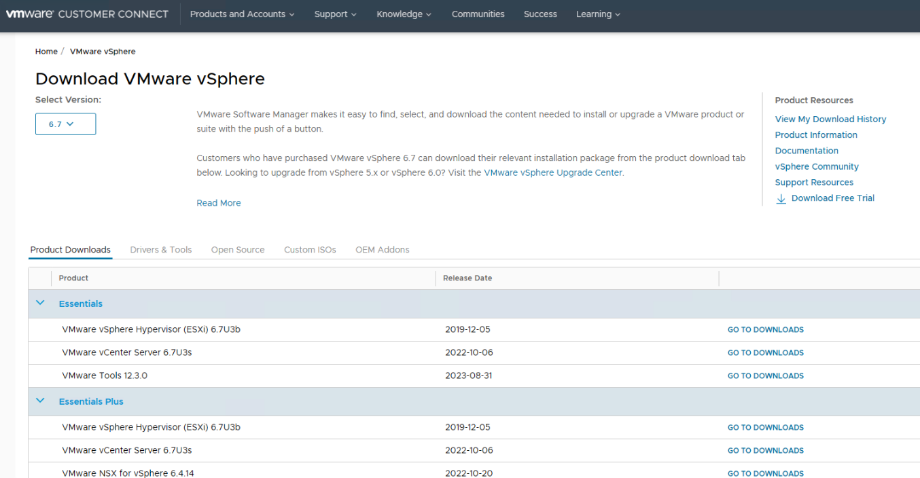Collapse the Essentials section chevron
Image resolution: width=920 pixels, height=478 pixels.
pos(40,303)
